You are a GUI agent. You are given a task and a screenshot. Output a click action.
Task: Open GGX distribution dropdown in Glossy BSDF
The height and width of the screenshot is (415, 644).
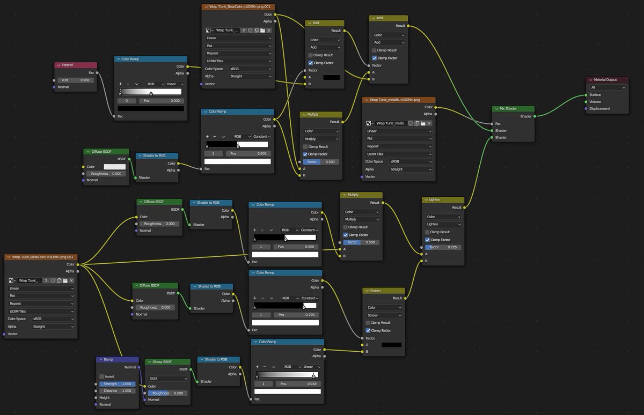(169, 379)
